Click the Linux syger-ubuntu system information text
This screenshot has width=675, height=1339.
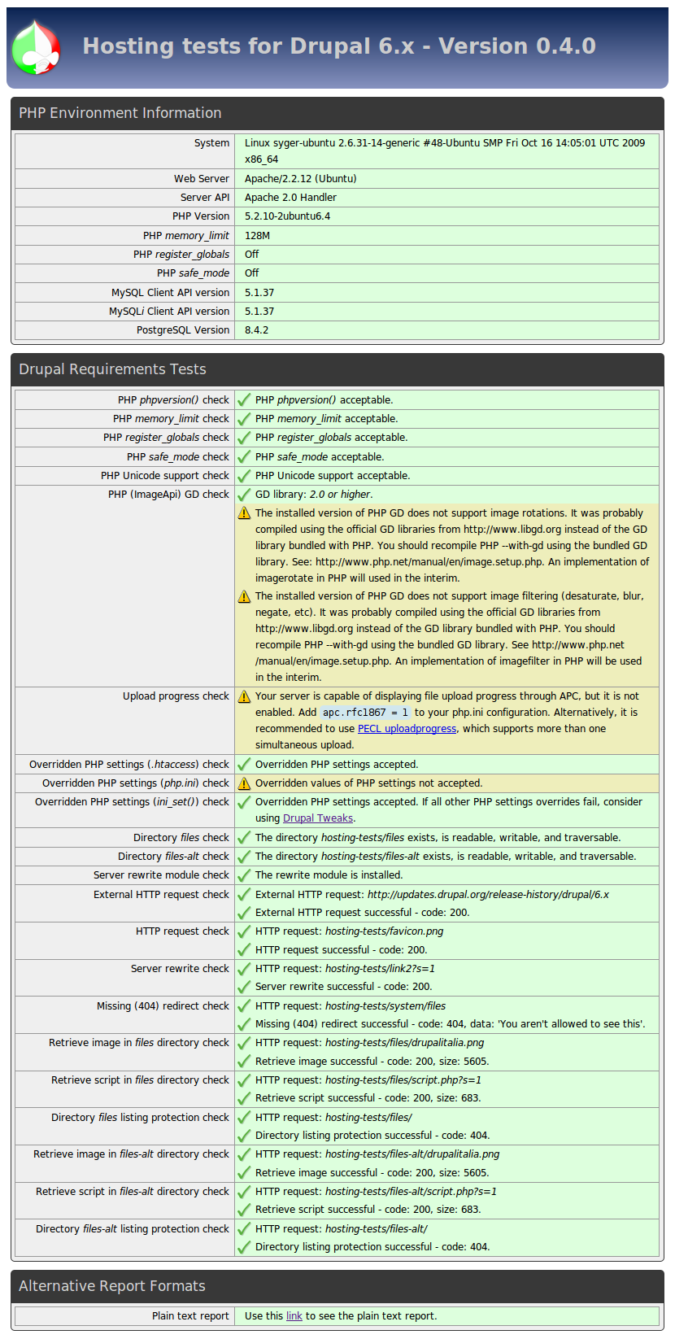pyautogui.click(x=445, y=151)
